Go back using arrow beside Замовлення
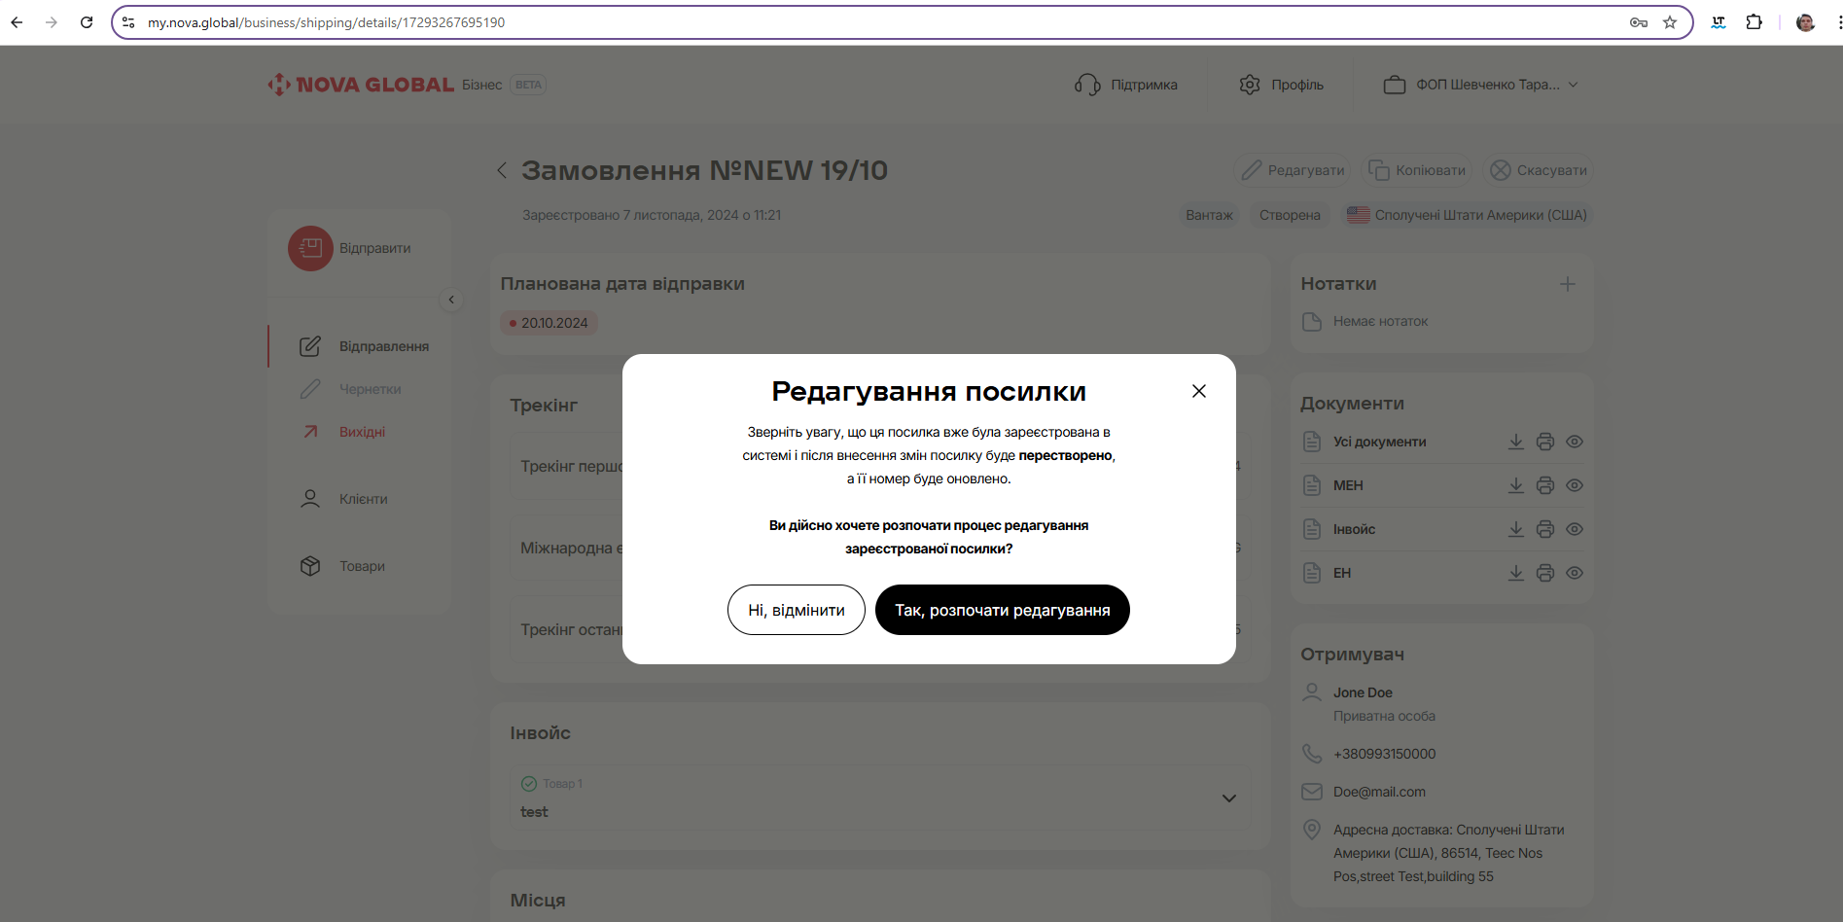1843x922 pixels. tap(502, 170)
